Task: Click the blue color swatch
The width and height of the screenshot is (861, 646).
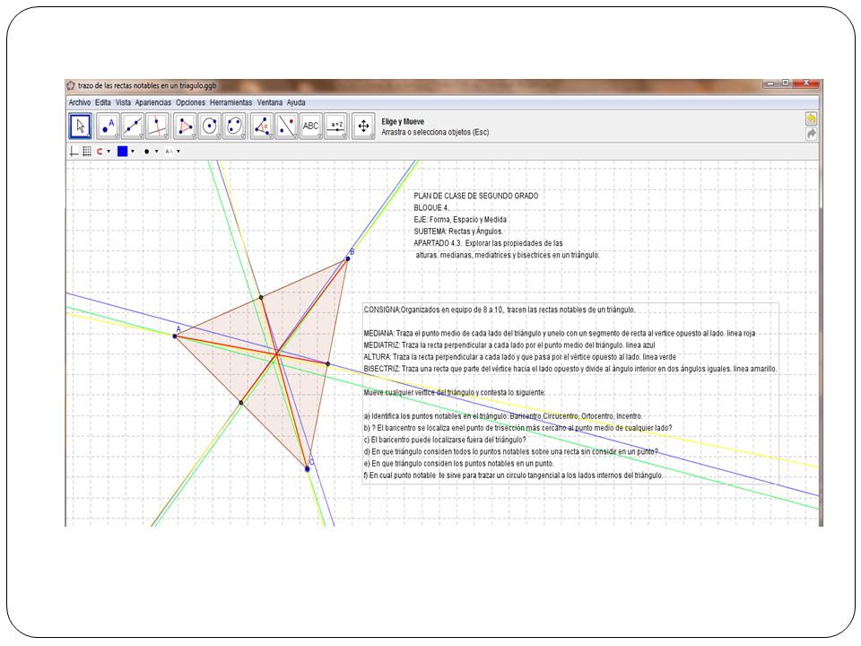Action: [x=123, y=151]
